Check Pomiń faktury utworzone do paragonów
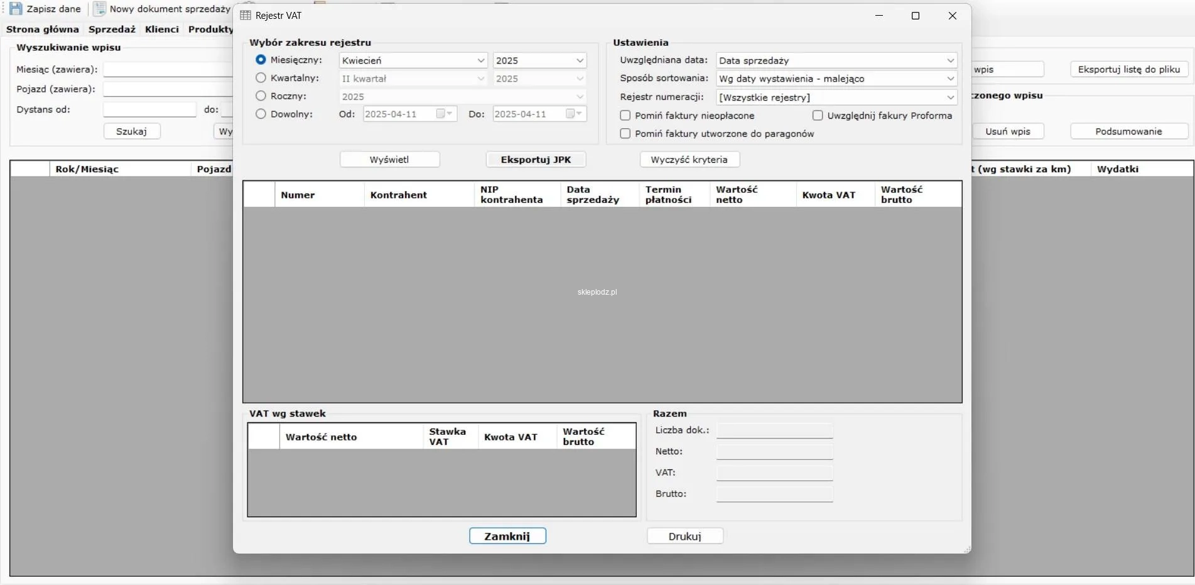Image resolution: width=1195 pixels, height=585 pixels. pos(625,134)
